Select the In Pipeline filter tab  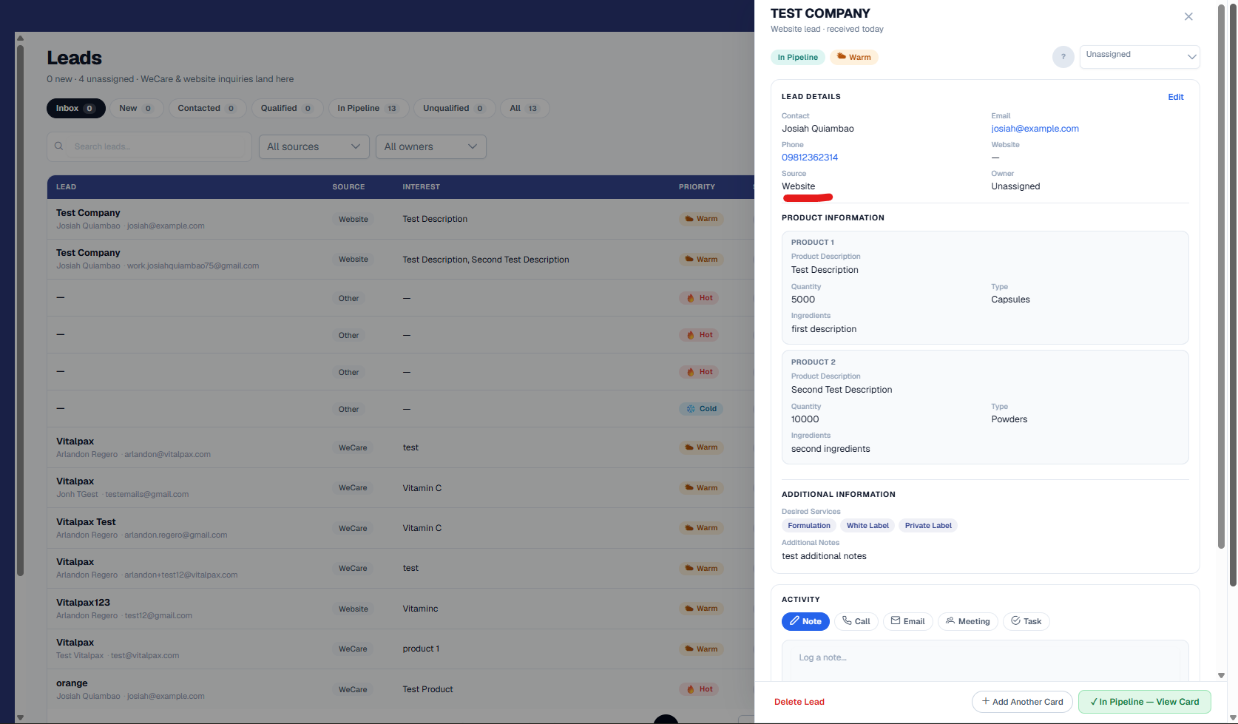[x=368, y=108]
